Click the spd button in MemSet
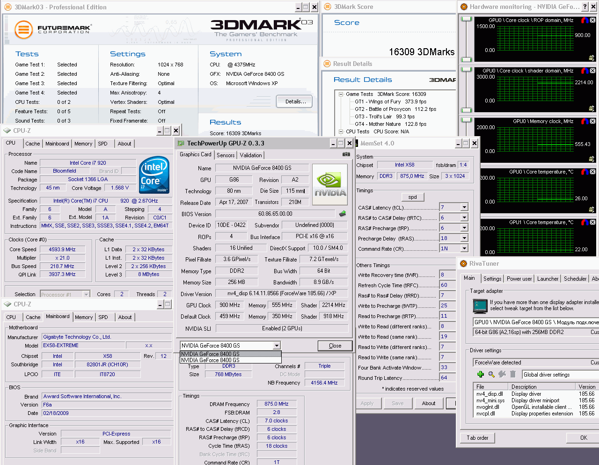The height and width of the screenshot is (465, 599). [x=412, y=197]
